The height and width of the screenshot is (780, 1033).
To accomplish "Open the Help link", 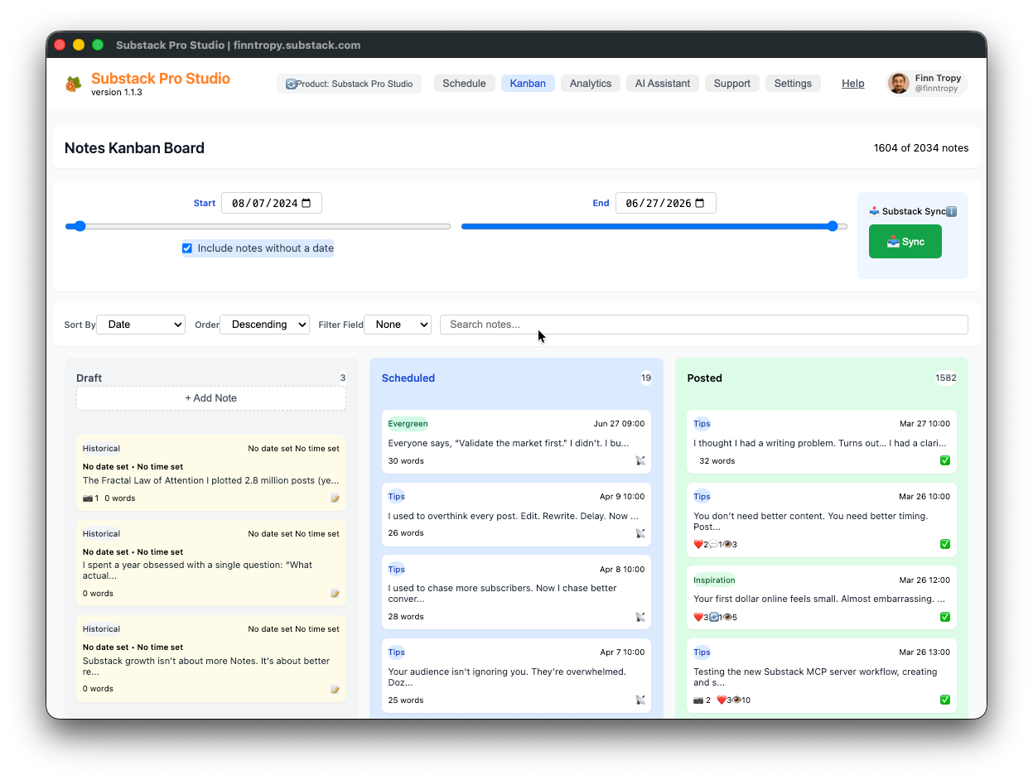I will [853, 84].
